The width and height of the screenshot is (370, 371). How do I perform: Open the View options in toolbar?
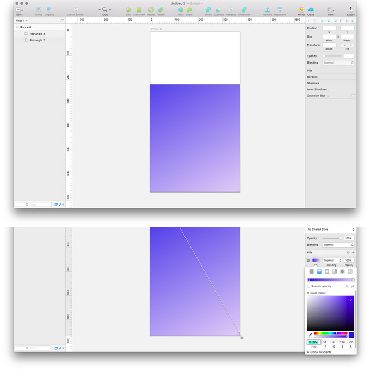pos(330,10)
